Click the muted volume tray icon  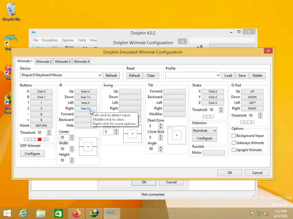[266, 213]
